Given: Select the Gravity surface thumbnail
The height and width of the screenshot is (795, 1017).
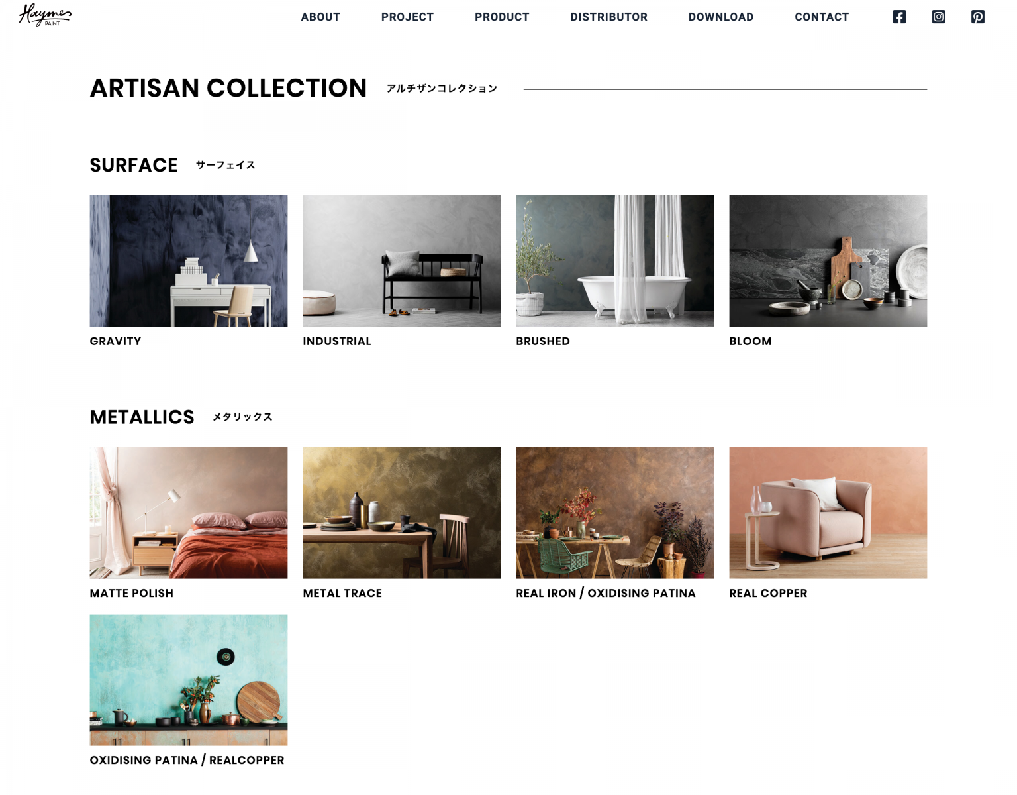Looking at the screenshot, I should pyautogui.click(x=189, y=260).
